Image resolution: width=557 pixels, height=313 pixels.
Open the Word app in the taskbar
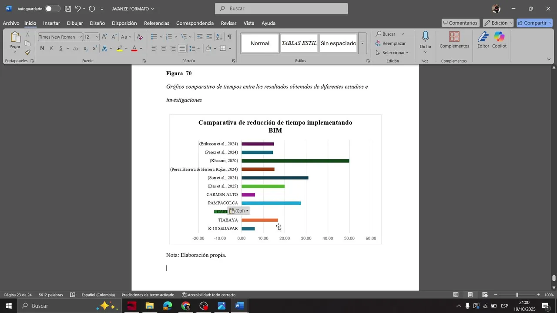(240, 306)
